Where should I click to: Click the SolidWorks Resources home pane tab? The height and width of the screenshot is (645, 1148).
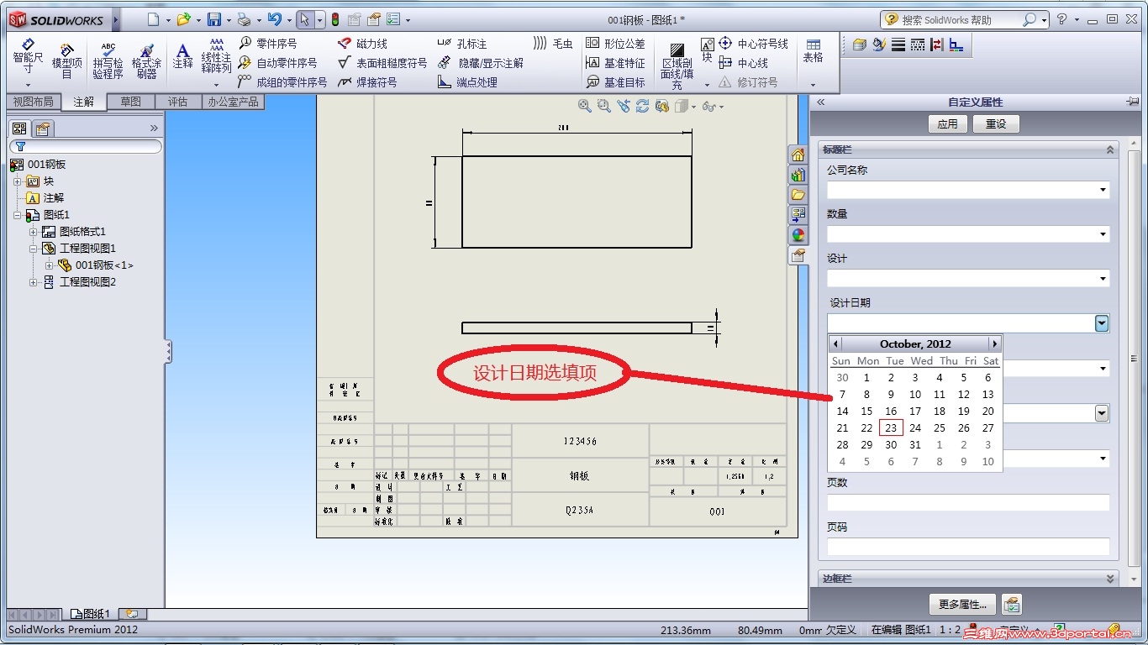tap(798, 155)
